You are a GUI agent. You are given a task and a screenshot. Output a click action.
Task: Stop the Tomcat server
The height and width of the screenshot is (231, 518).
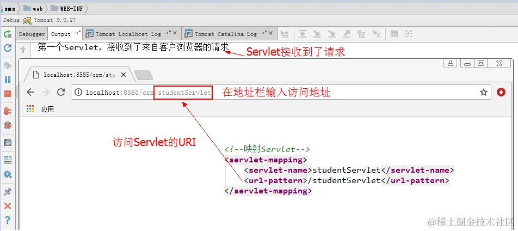pyautogui.click(x=8, y=94)
